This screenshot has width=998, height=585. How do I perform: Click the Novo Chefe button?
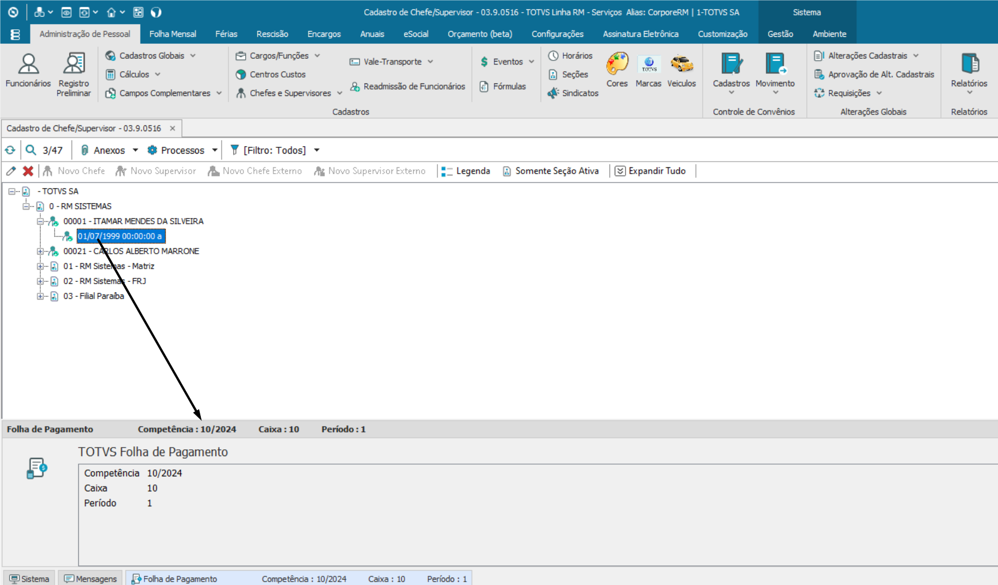[74, 171]
